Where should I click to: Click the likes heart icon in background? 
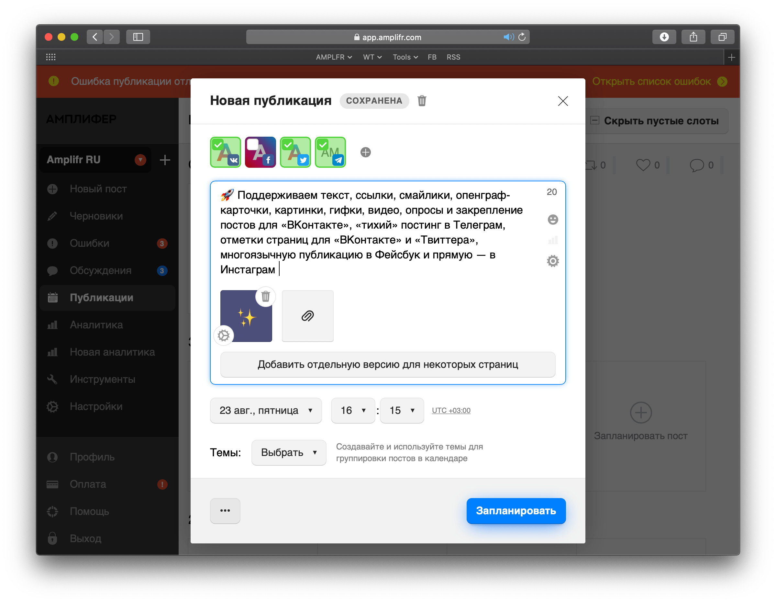[x=642, y=165]
